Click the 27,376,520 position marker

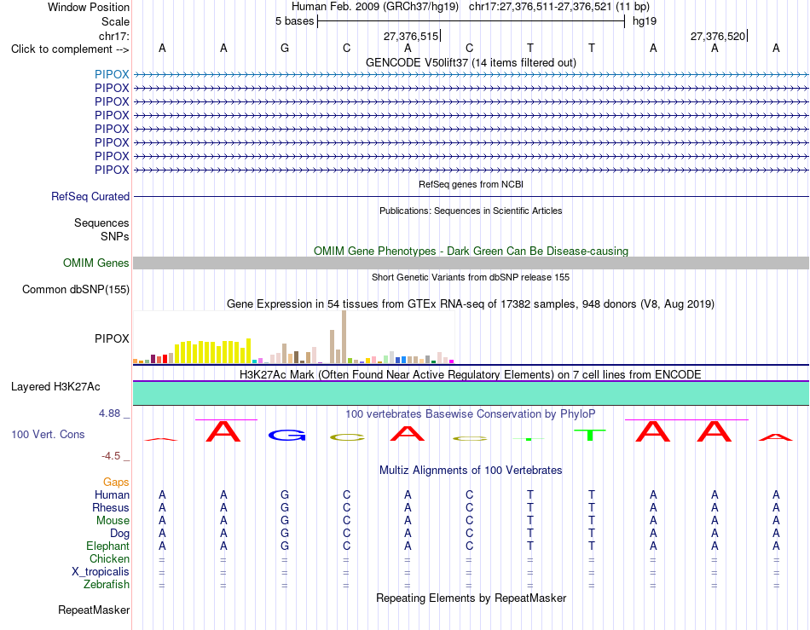(719, 36)
